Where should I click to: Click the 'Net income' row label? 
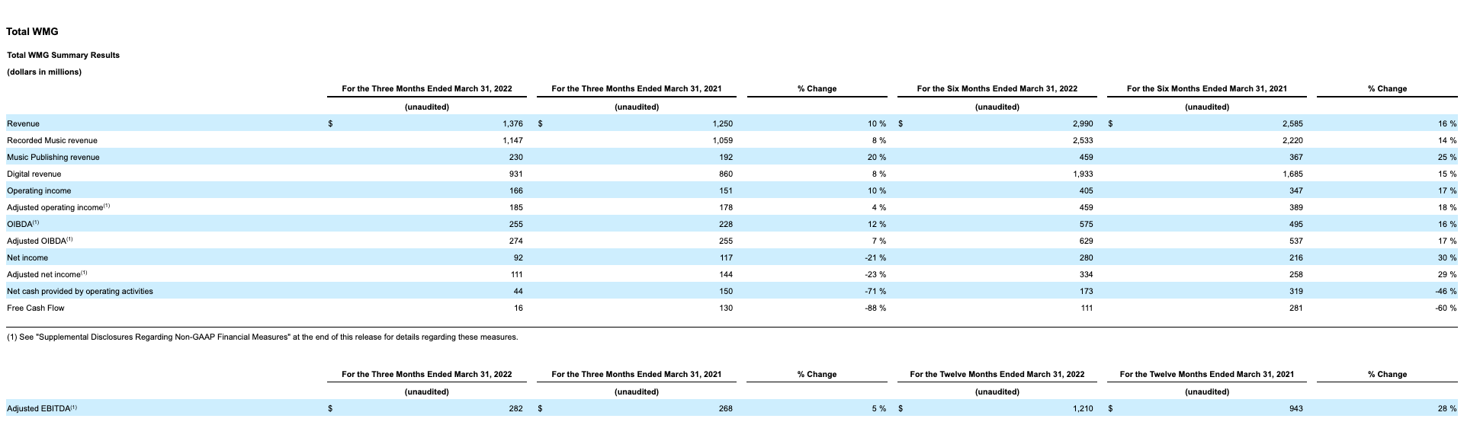[27, 257]
